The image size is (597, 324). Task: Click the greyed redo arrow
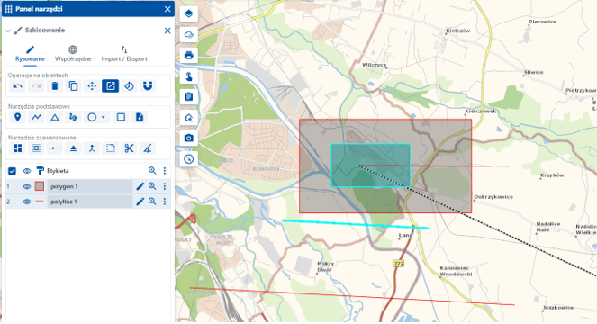[x=36, y=86]
